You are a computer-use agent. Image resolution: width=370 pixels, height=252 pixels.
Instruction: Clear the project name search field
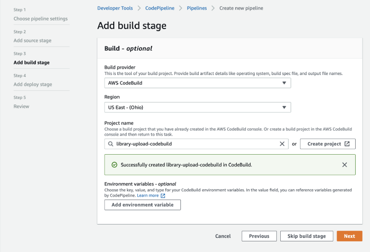point(282,144)
